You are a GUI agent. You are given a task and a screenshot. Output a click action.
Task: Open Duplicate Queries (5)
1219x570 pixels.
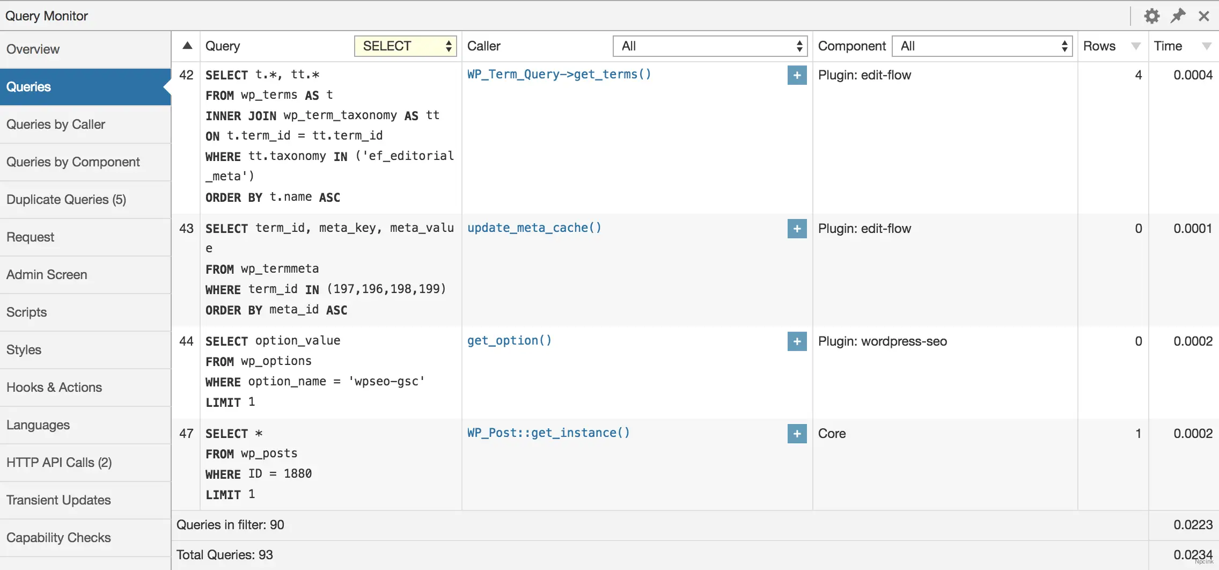(x=66, y=199)
